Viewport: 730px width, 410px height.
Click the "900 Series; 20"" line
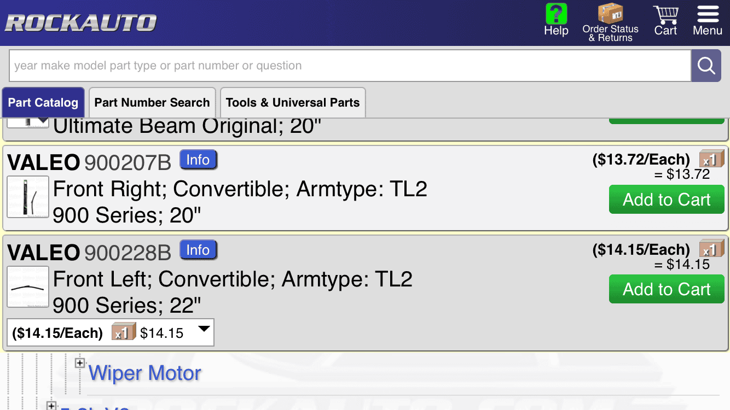tap(127, 215)
